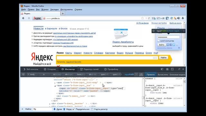Viewport: 206px width, 116px height.
Task: Toggle the Учесть регистр checkbox
Action: (92, 109)
